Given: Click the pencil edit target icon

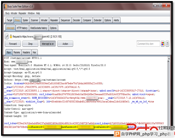Looking at the screenshot, I should click(x=7, y=36).
